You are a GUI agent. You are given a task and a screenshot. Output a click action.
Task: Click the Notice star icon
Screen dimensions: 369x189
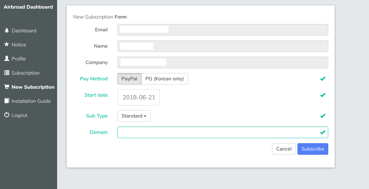pyautogui.click(x=7, y=44)
